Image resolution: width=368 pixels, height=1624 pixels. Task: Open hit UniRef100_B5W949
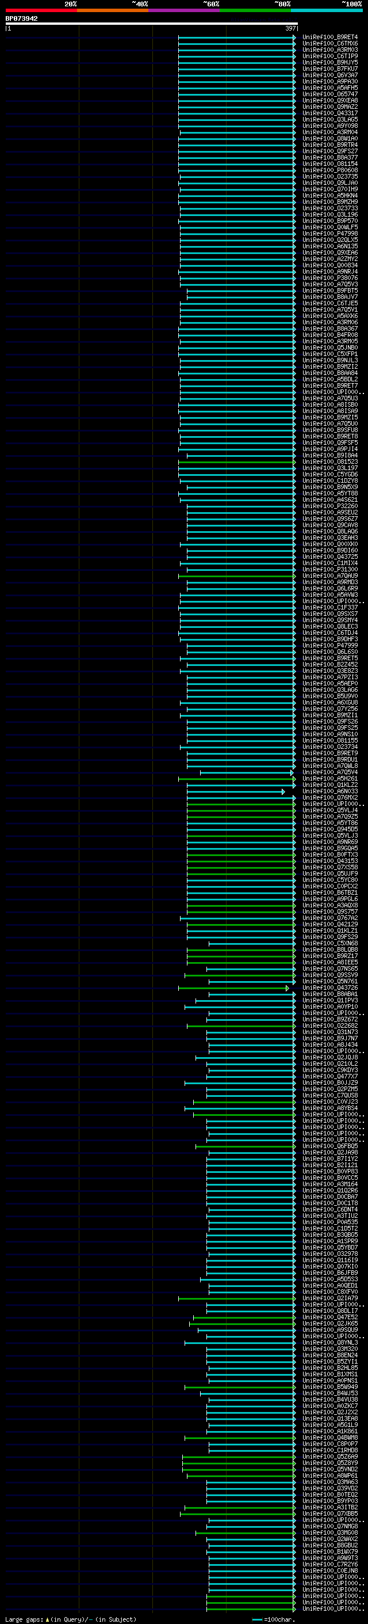click(x=330, y=1387)
